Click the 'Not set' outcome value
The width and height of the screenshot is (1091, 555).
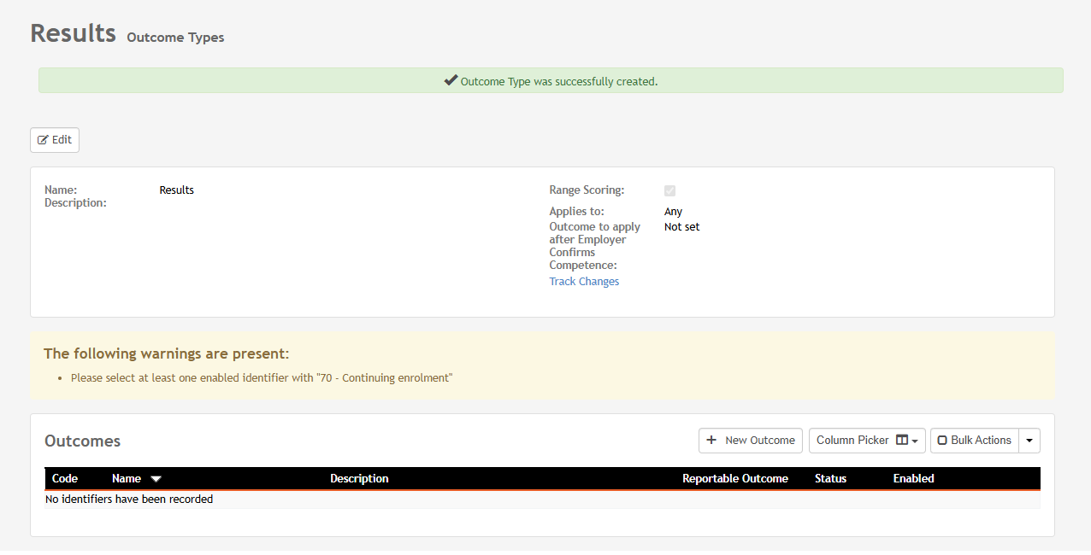682,227
